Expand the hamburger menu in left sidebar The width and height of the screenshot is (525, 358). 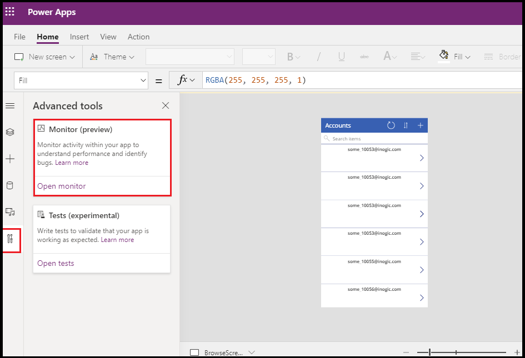[x=10, y=105]
